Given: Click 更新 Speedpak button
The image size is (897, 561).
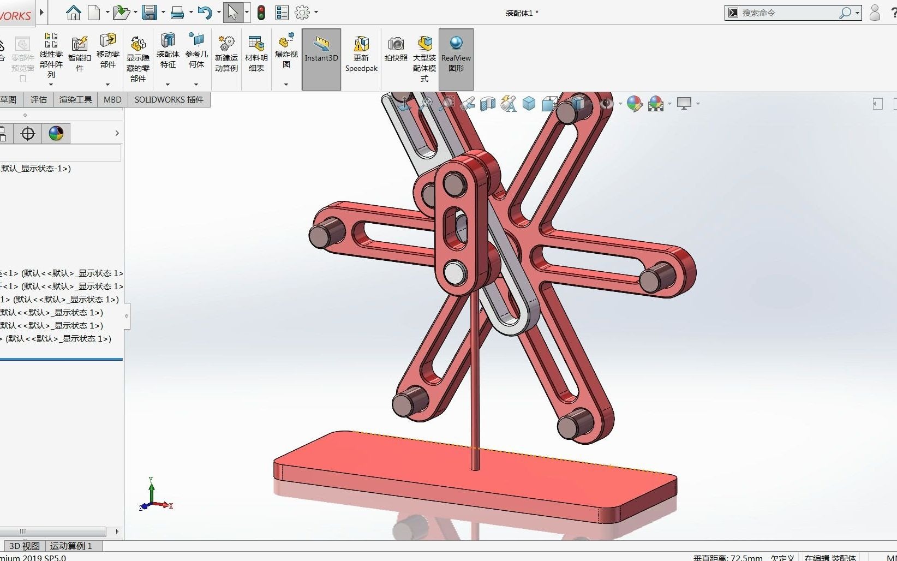Looking at the screenshot, I should click(361, 53).
